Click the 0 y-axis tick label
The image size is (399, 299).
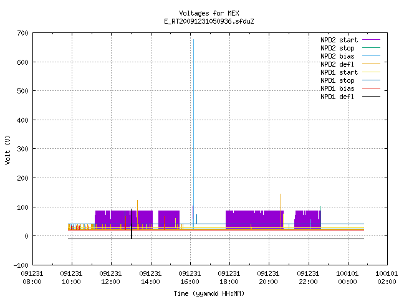pyautogui.click(x=26, y=236)
